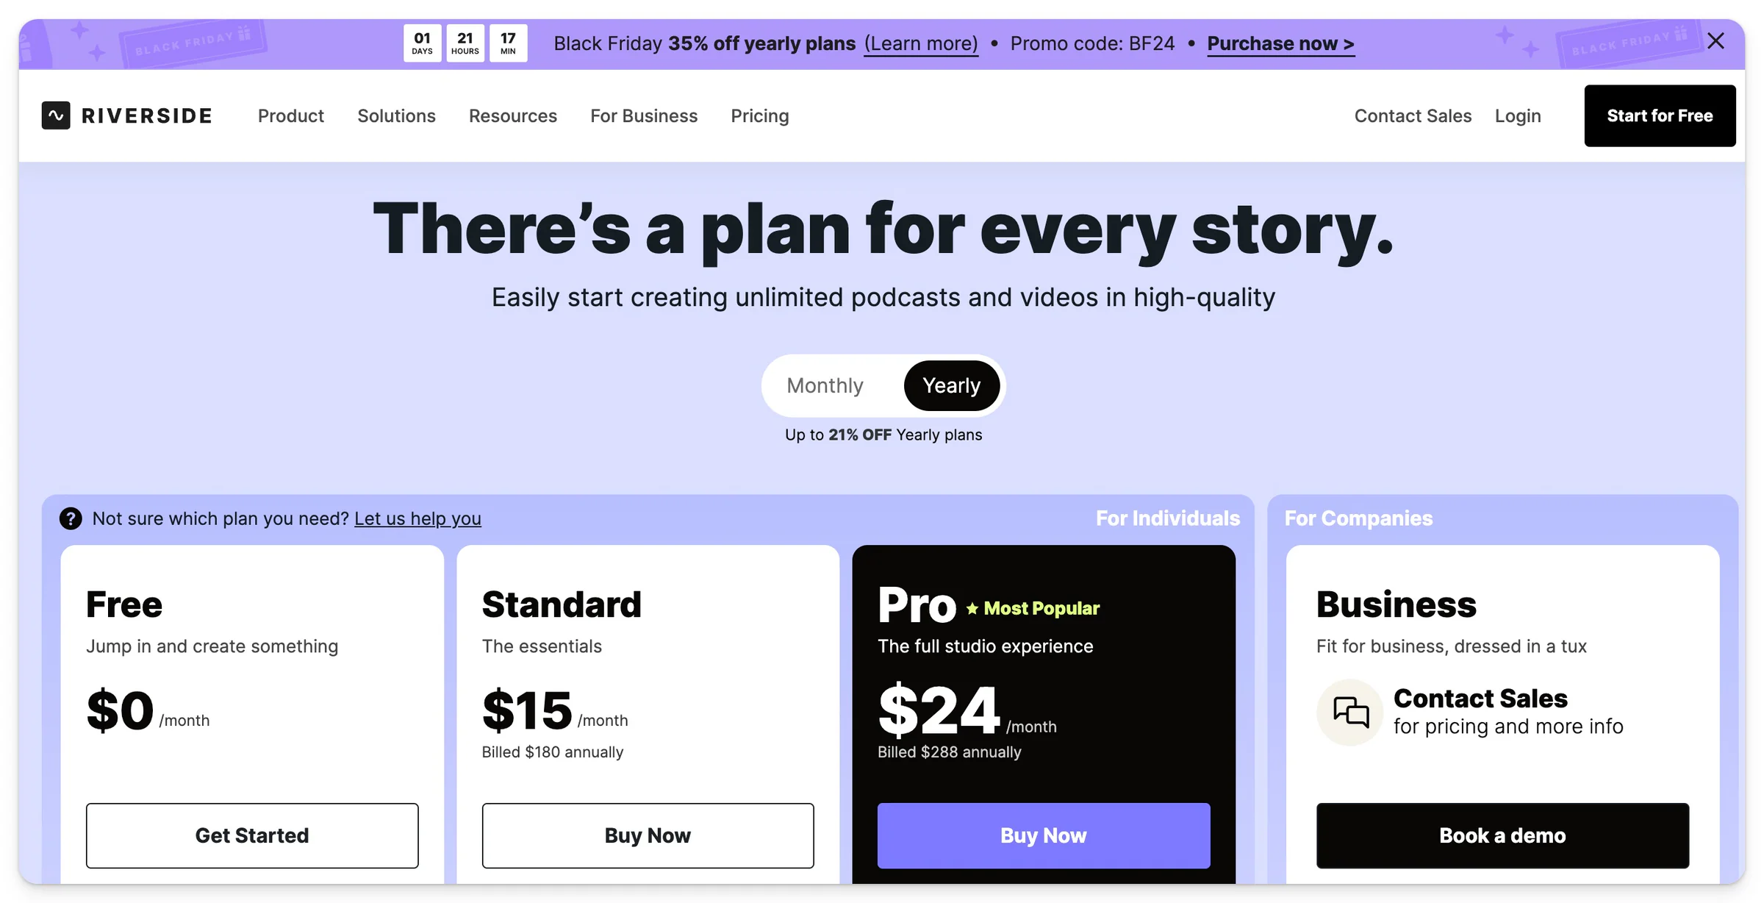Click Book a demo button

pyautogui.click(x=1502, y=835)
